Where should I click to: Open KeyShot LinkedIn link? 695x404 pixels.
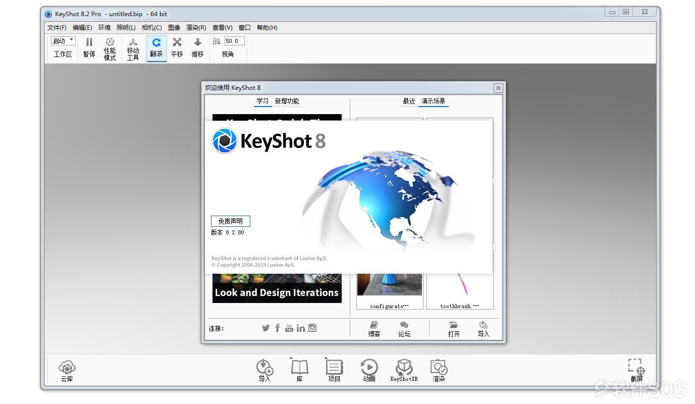(301, 328)
